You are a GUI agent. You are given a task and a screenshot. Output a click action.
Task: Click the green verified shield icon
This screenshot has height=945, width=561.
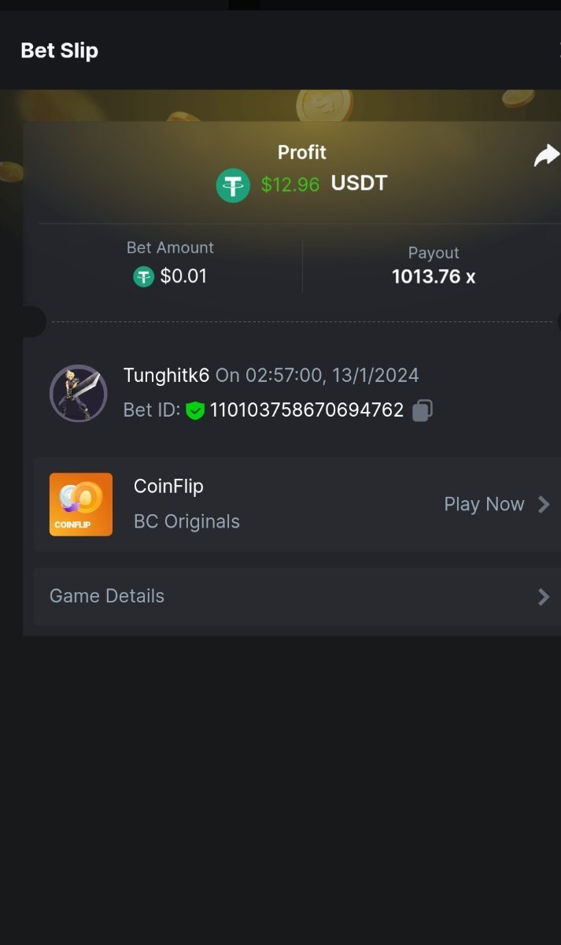tap(195, 410)
